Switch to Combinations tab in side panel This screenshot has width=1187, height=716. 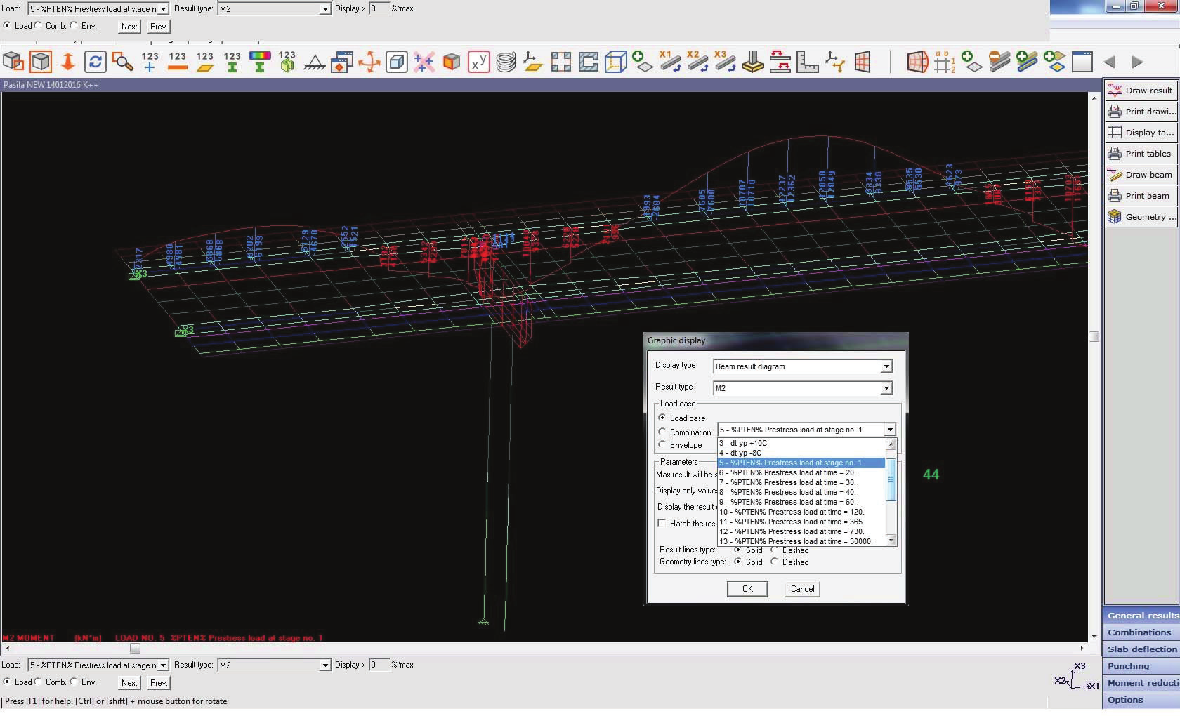click(1141, 632)
